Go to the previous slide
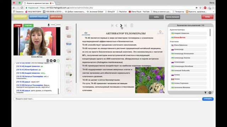Screen dimensions: 227x127 coord(117,25)
